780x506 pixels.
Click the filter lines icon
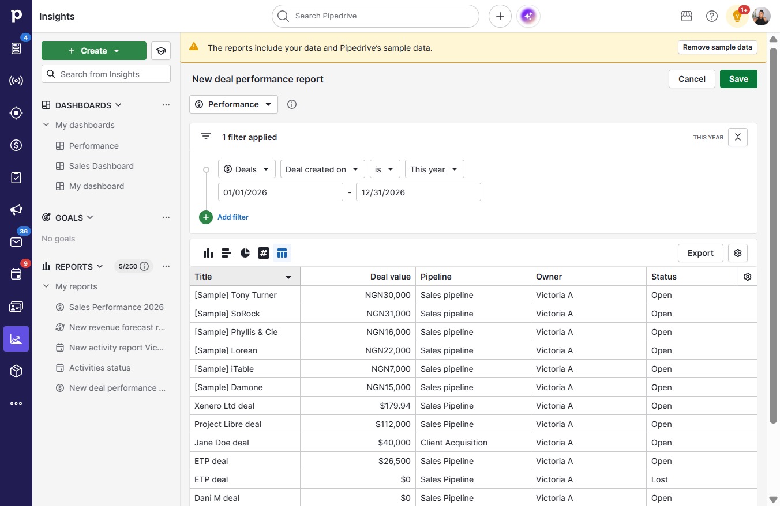[x=206, y=137]
